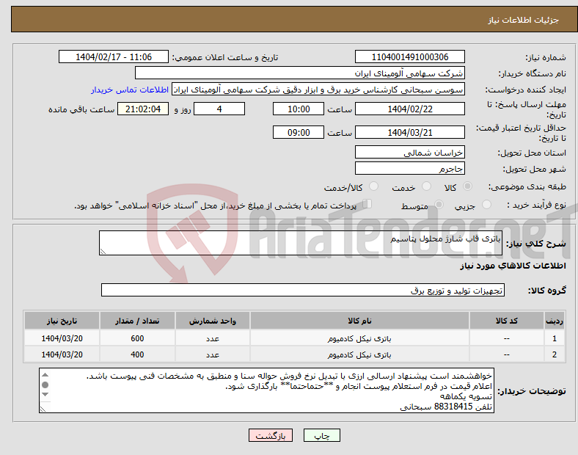Click the گروه کالا field

point(303,290)
